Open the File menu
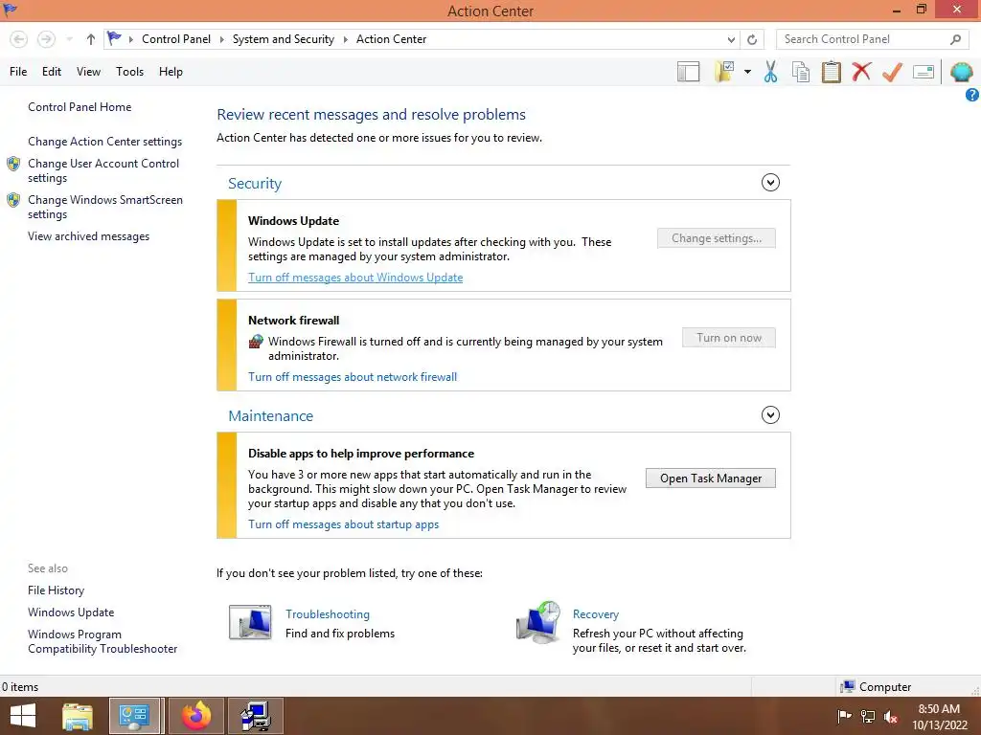This screenshot has width=981, height=735. click(x=18, y=71)
